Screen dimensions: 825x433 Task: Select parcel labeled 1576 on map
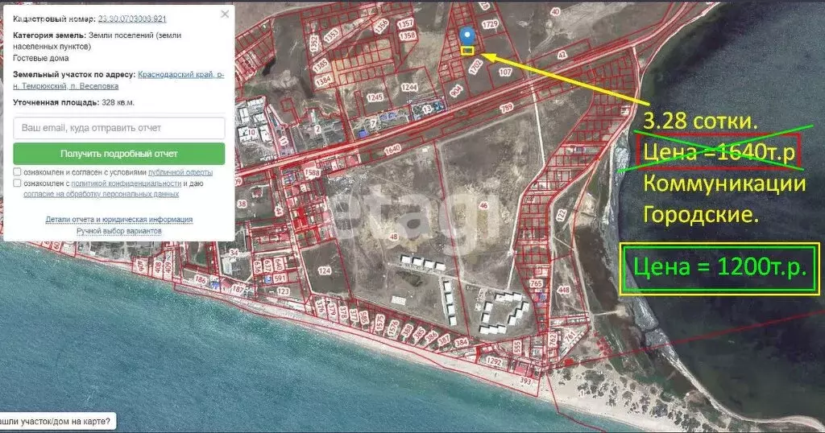tap(393, 328)
